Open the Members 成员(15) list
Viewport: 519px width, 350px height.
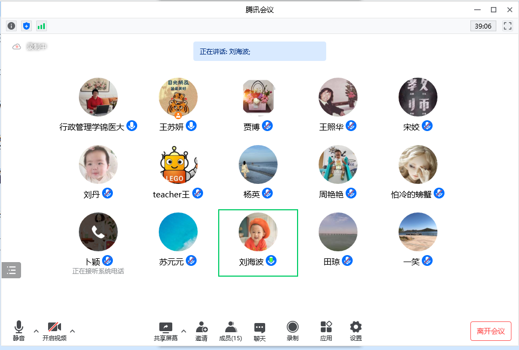231,331
